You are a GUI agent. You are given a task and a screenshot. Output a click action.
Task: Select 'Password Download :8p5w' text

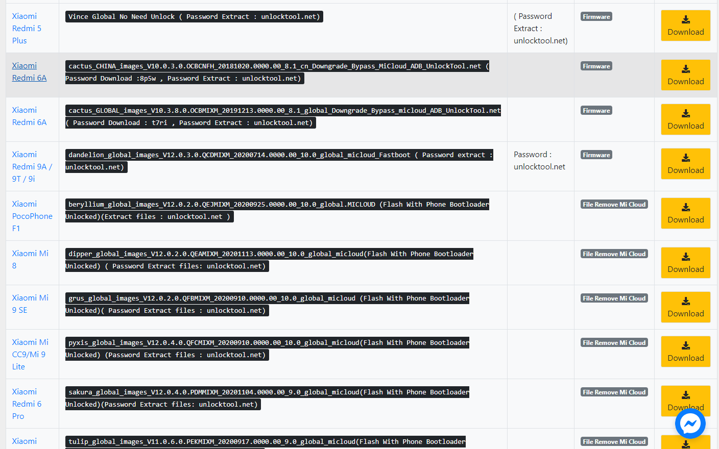pyautogui.click(x=111, y=79)
